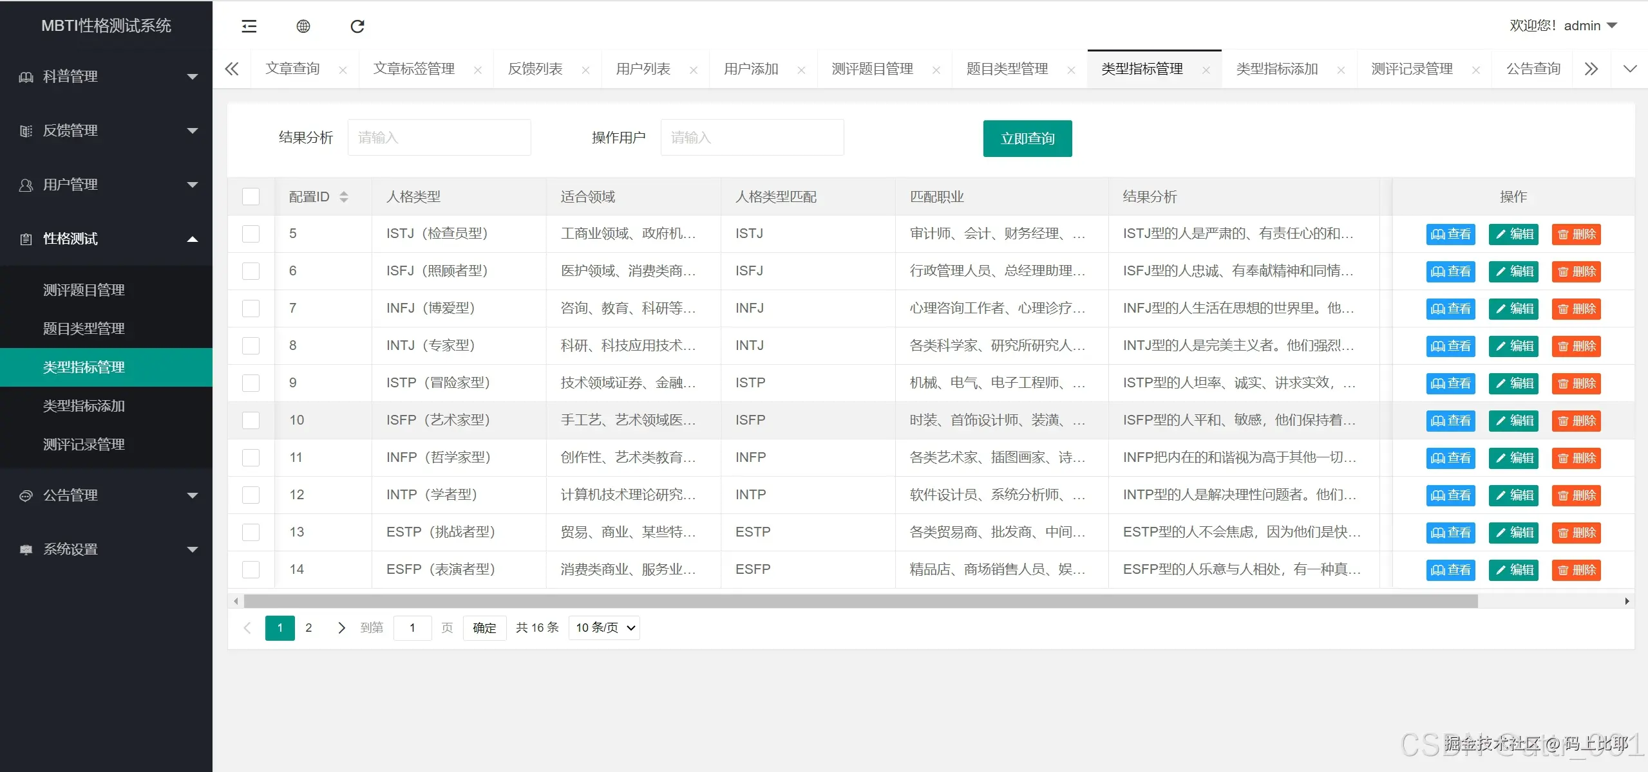Screen dimensions: 1648x772
Task: Check the row 12 INTP checkbox
Action: pos(251,495)
